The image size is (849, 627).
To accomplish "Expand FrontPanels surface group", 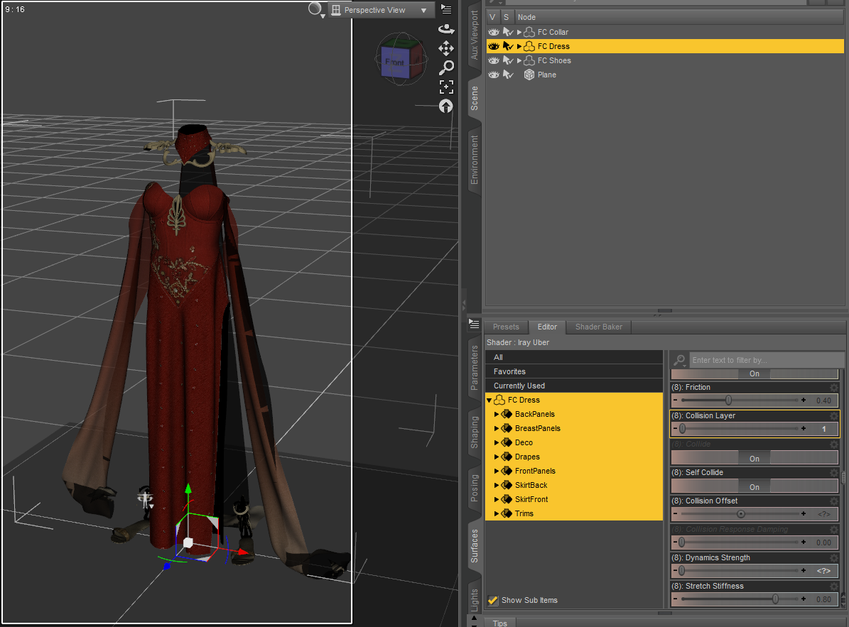I will [497, 471].
